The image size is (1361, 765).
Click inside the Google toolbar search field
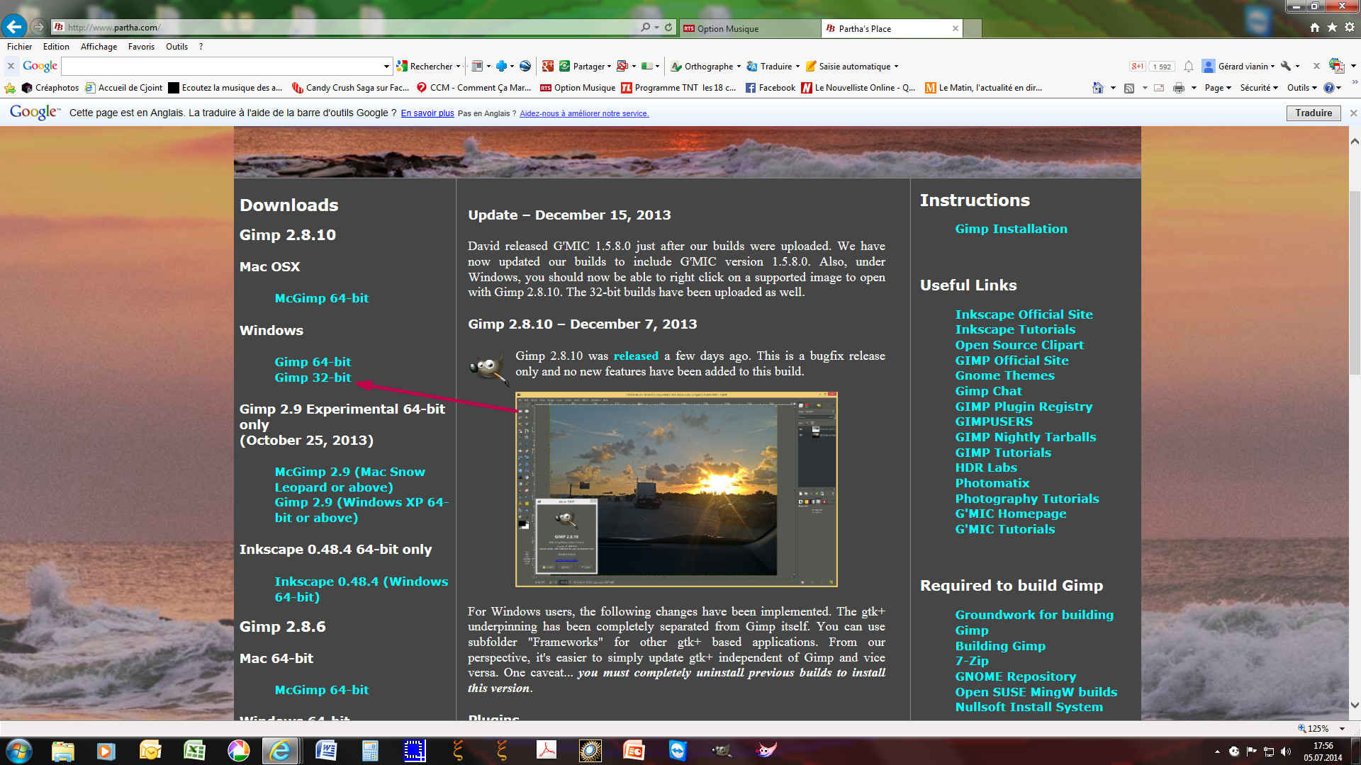click(221, 67)
